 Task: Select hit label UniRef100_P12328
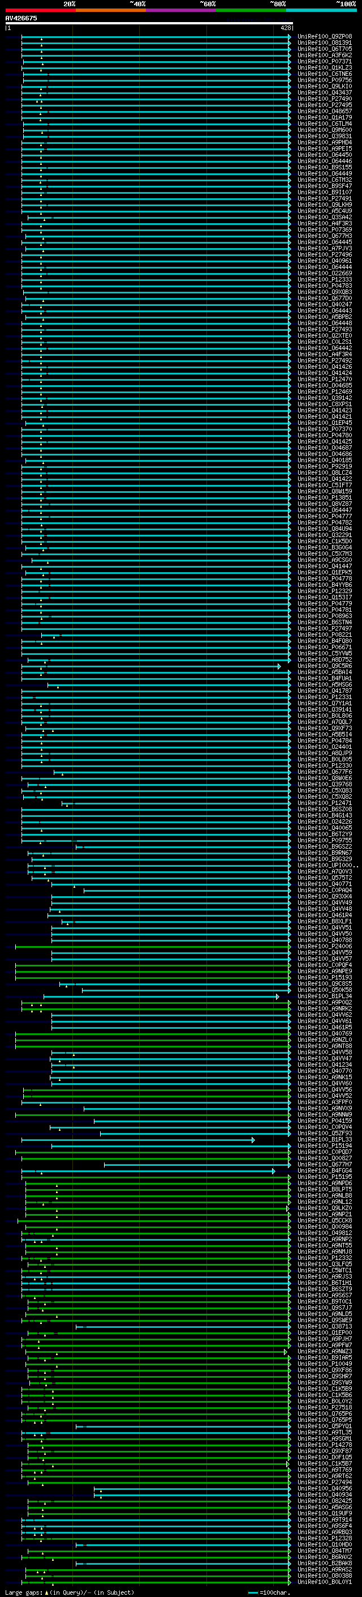pos(324,1538)
